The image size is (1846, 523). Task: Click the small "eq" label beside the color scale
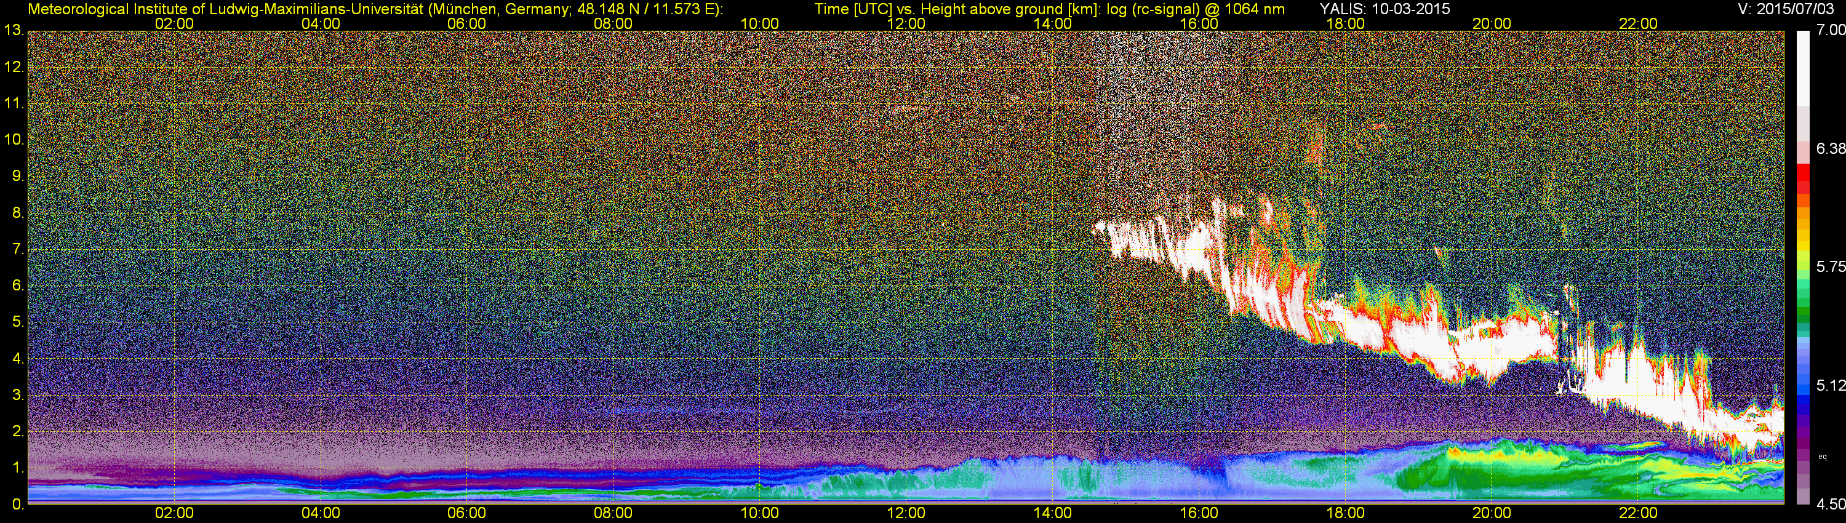pos(1823,457)
